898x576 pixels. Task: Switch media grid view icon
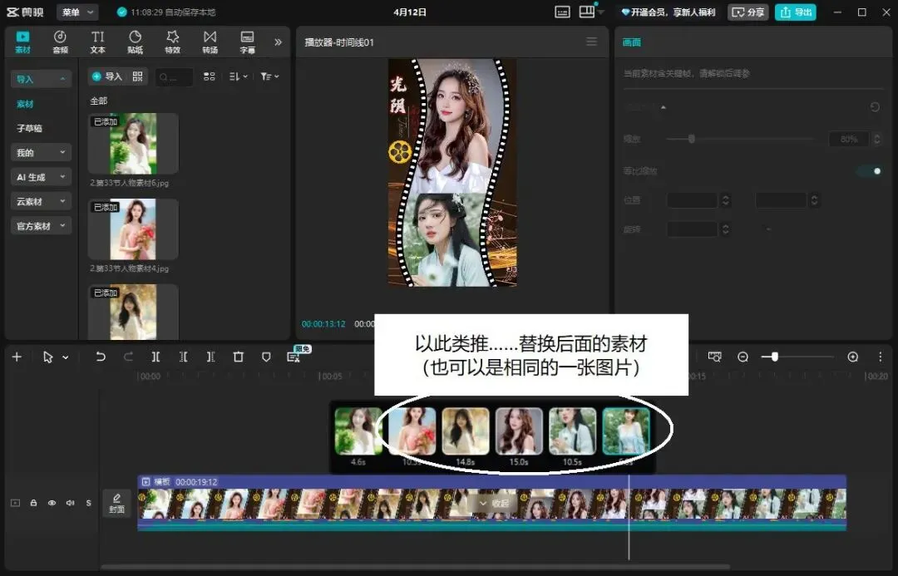click(x=209, y=76)
